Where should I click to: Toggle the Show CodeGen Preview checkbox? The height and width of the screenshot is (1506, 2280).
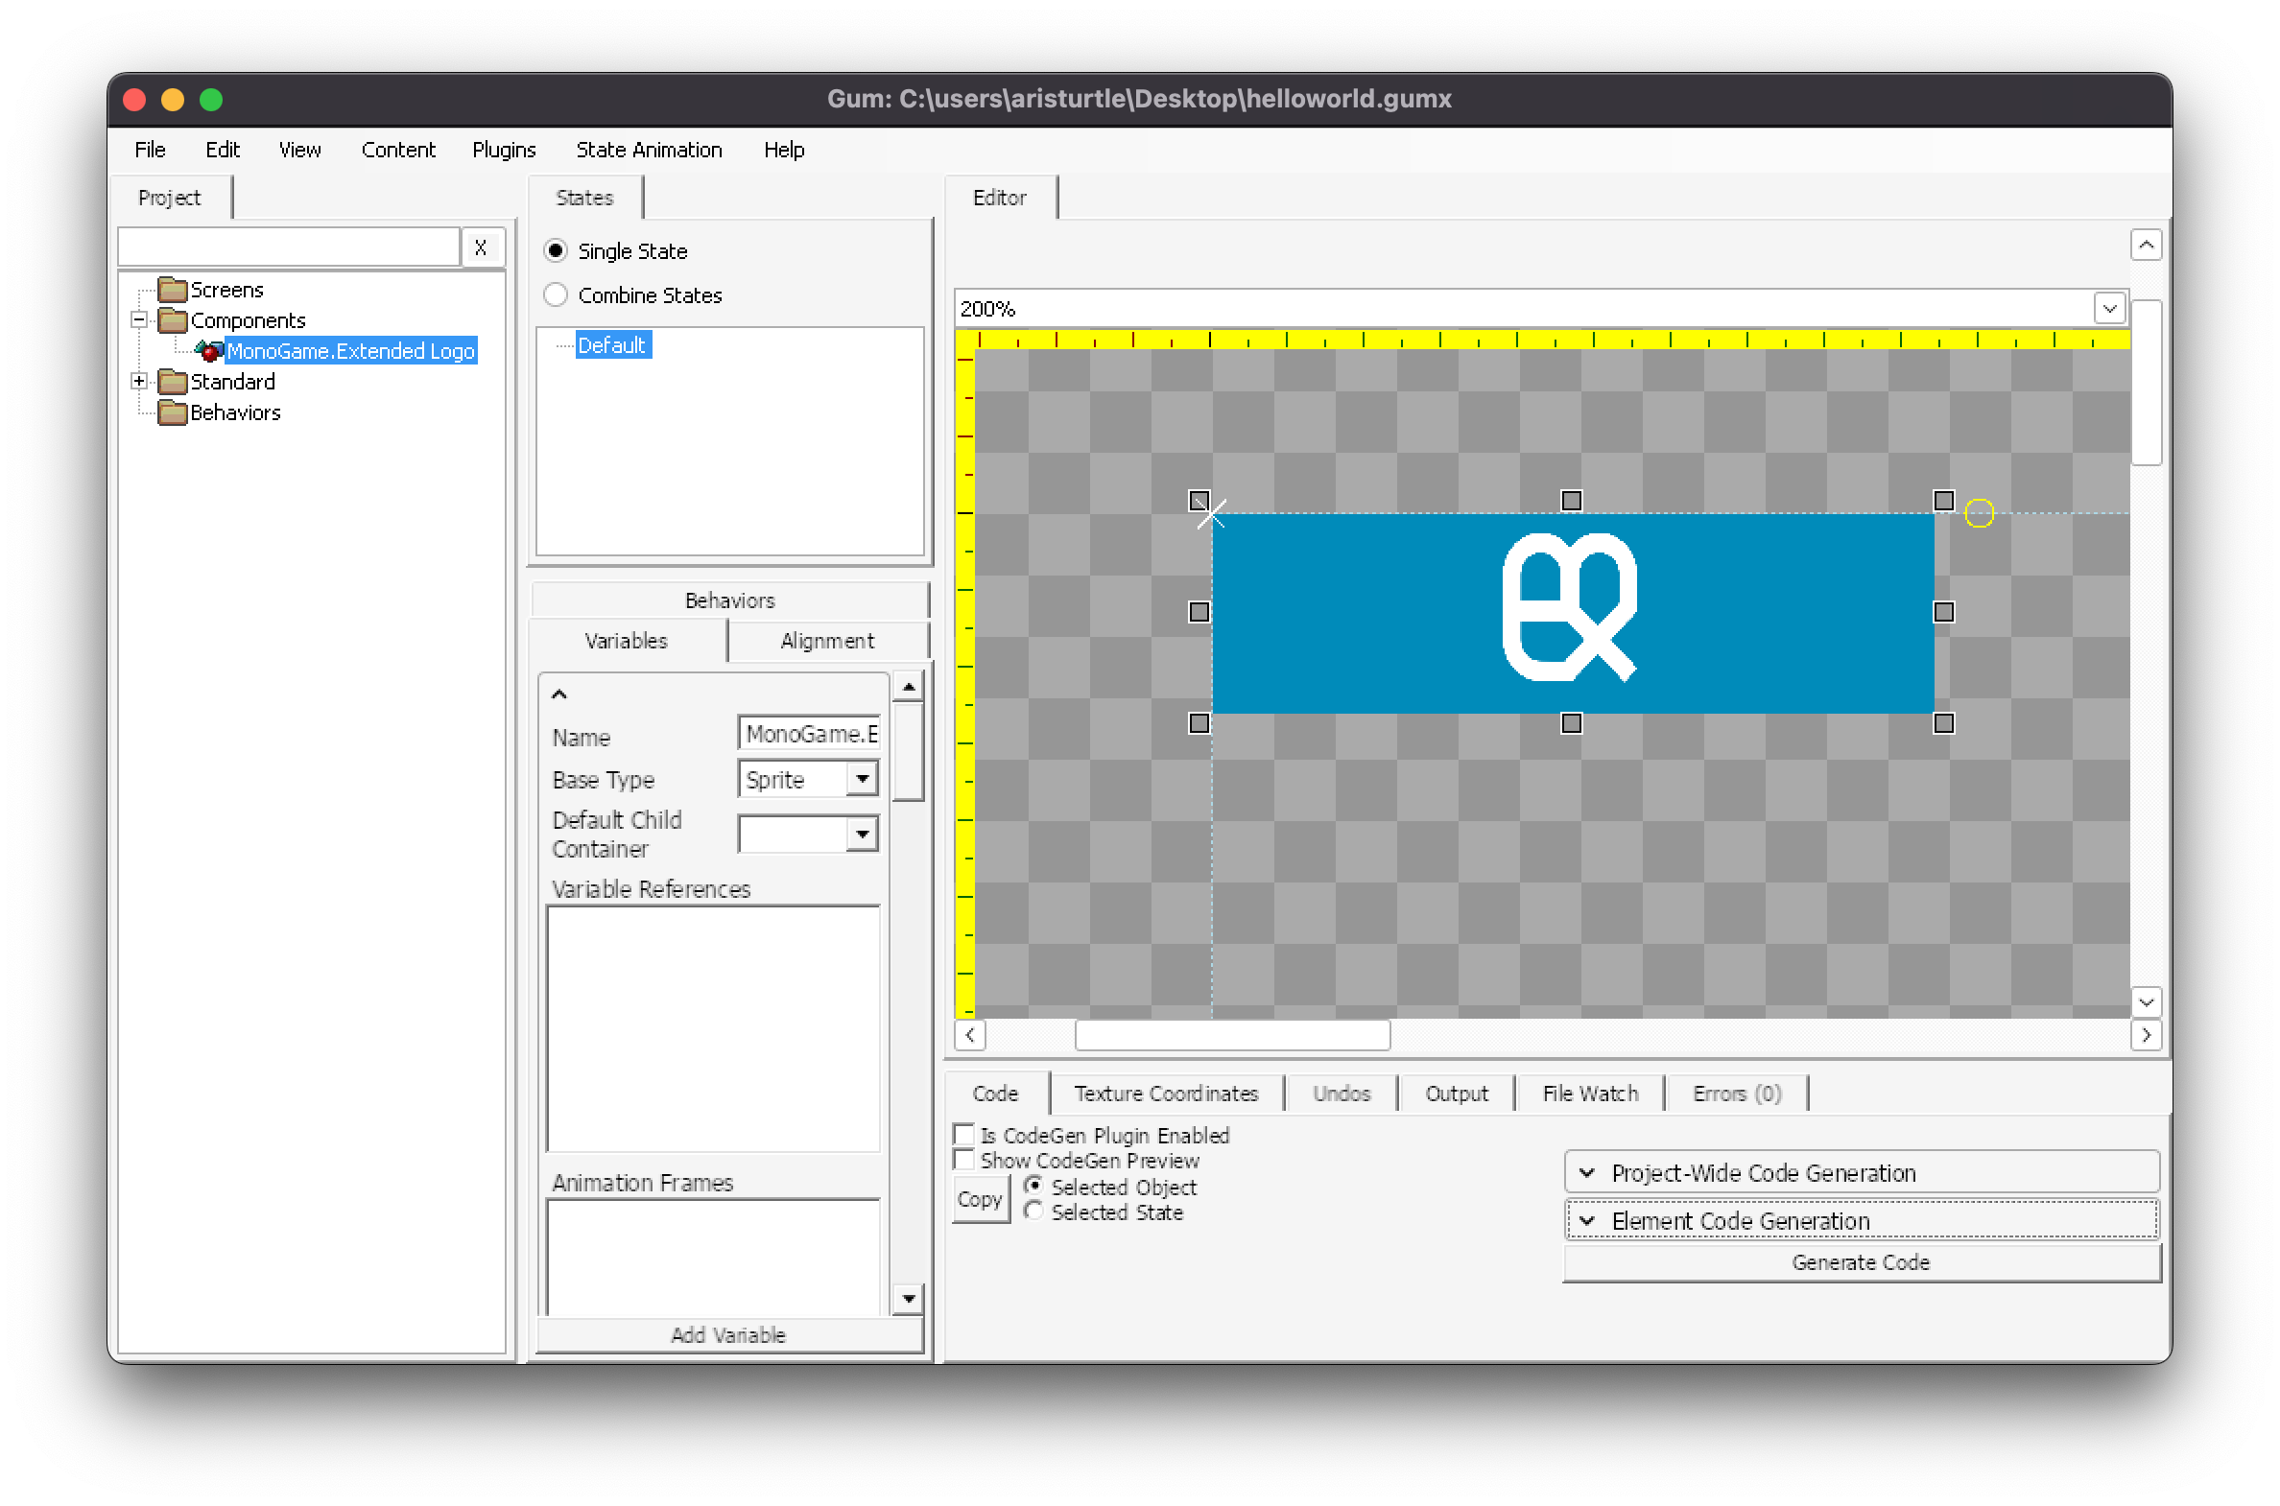[963, 1160]
